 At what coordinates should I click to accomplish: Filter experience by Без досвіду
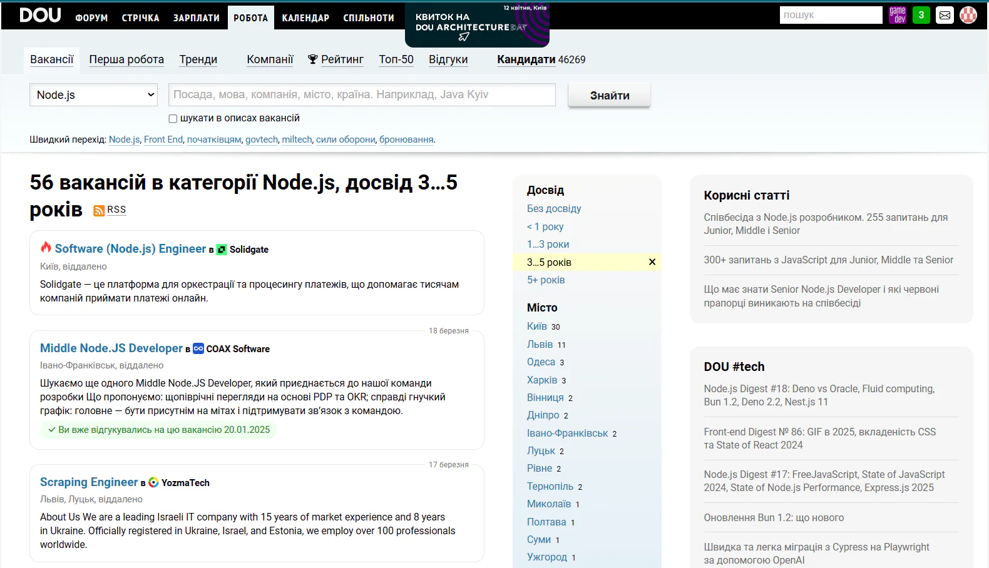coord(554,209)
